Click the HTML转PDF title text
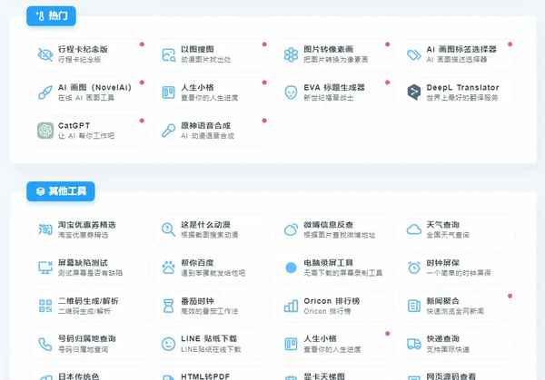The image size is (545, 380). [x=205, y=376]
